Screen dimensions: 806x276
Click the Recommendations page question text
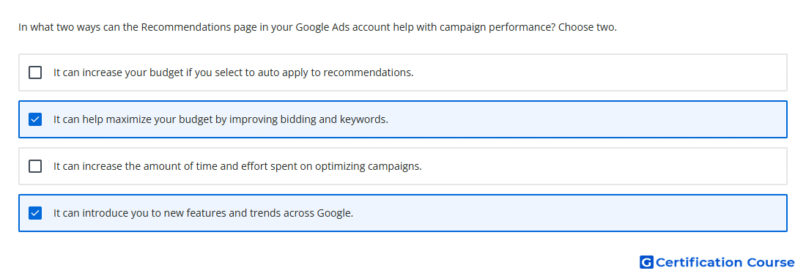(318, 27)
